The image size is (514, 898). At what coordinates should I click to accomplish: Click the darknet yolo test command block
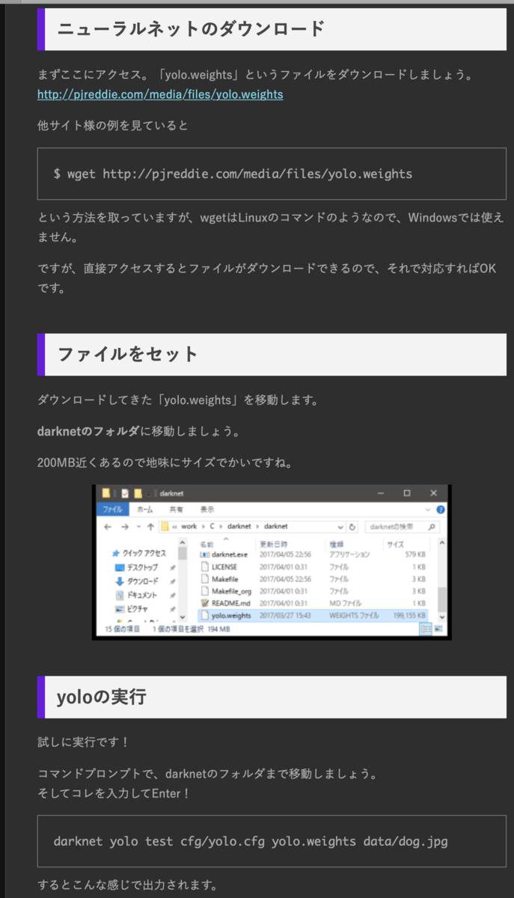272,841
